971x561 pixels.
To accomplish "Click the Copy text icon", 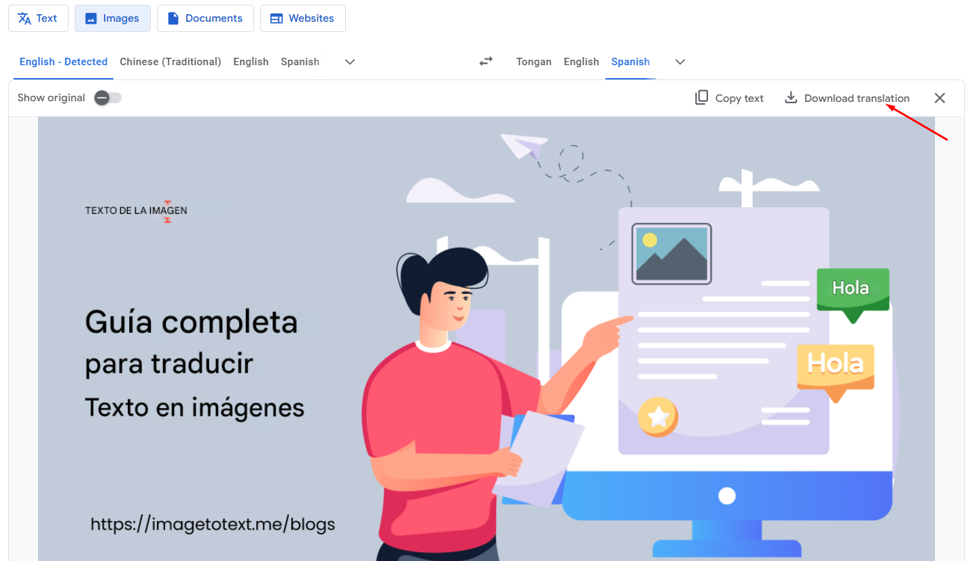I will tap(701, 98).
